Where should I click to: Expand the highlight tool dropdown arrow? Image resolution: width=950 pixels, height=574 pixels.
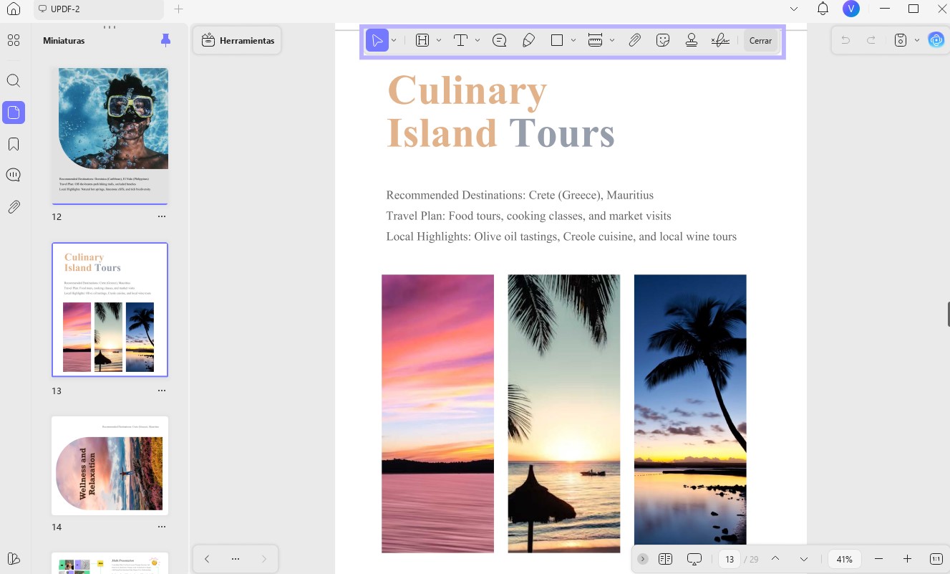[439, 41]
